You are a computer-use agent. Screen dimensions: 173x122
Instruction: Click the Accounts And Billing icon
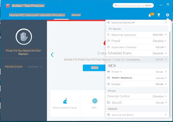[109, 115]
